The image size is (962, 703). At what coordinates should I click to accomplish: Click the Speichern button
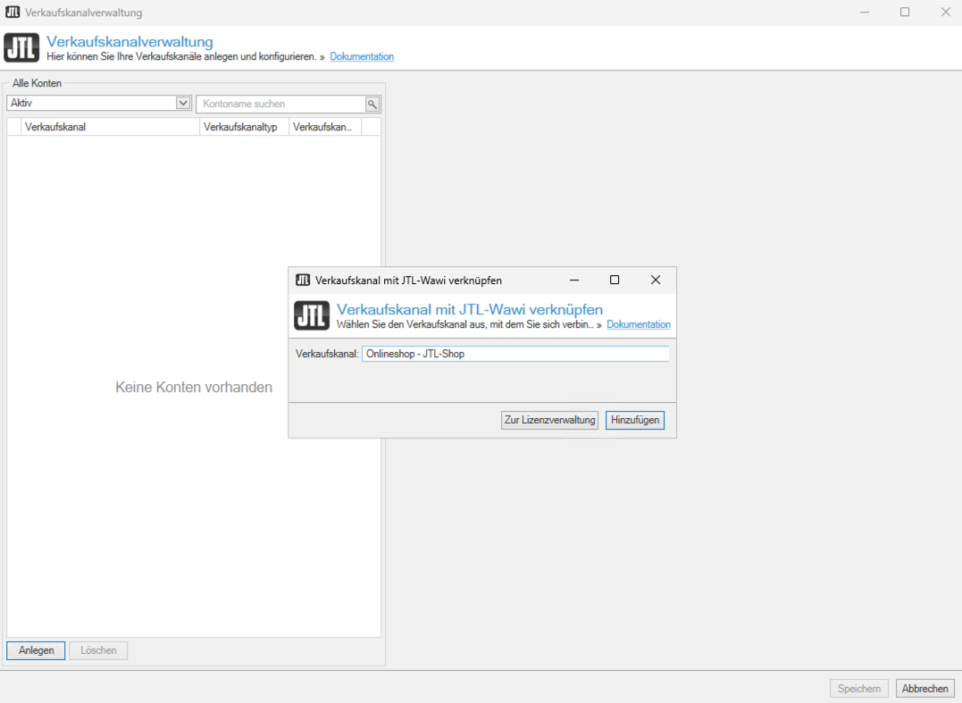859,689
